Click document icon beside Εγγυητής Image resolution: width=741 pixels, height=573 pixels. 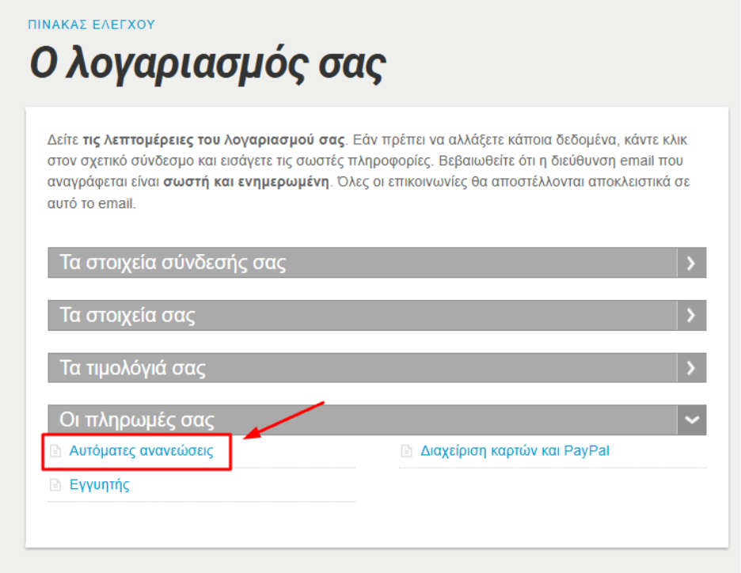[x=55, y=484]
